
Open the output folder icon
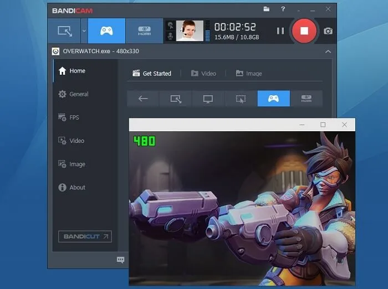pyautogui.click(x=267, y=9)
